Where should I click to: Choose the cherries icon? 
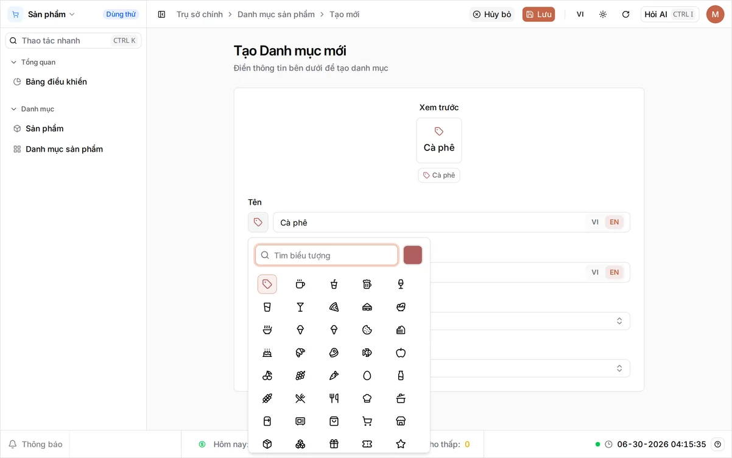click(267, 375)
